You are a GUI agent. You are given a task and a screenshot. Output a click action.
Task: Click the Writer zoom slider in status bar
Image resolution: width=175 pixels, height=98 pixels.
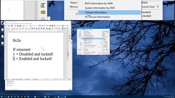(x=63, y=79)
